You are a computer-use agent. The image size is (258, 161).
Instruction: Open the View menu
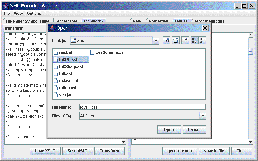18,14
